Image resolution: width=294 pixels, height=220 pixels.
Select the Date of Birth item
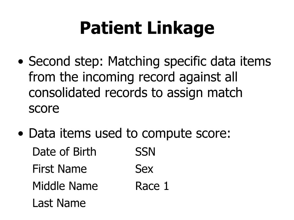(64, 152)
